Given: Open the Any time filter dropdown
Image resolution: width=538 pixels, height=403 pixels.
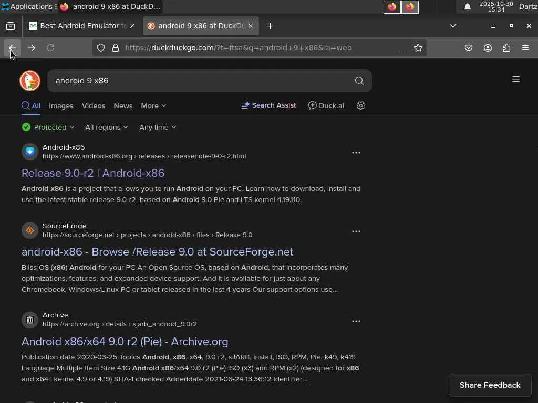Looking at the screenshot, I should pos(158,127).
